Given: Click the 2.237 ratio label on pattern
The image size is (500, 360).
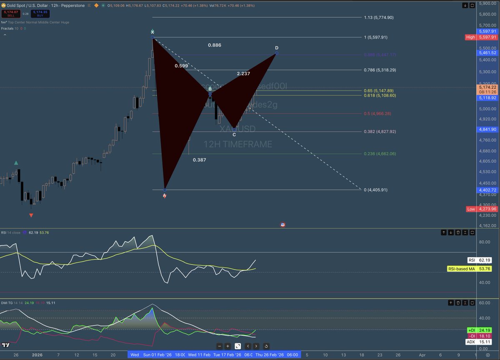Looking at the screenshot, I should [x=243, y=73].
